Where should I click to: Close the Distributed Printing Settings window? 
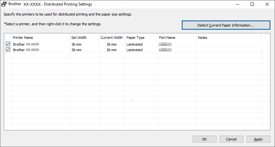[x=267, y=5]
